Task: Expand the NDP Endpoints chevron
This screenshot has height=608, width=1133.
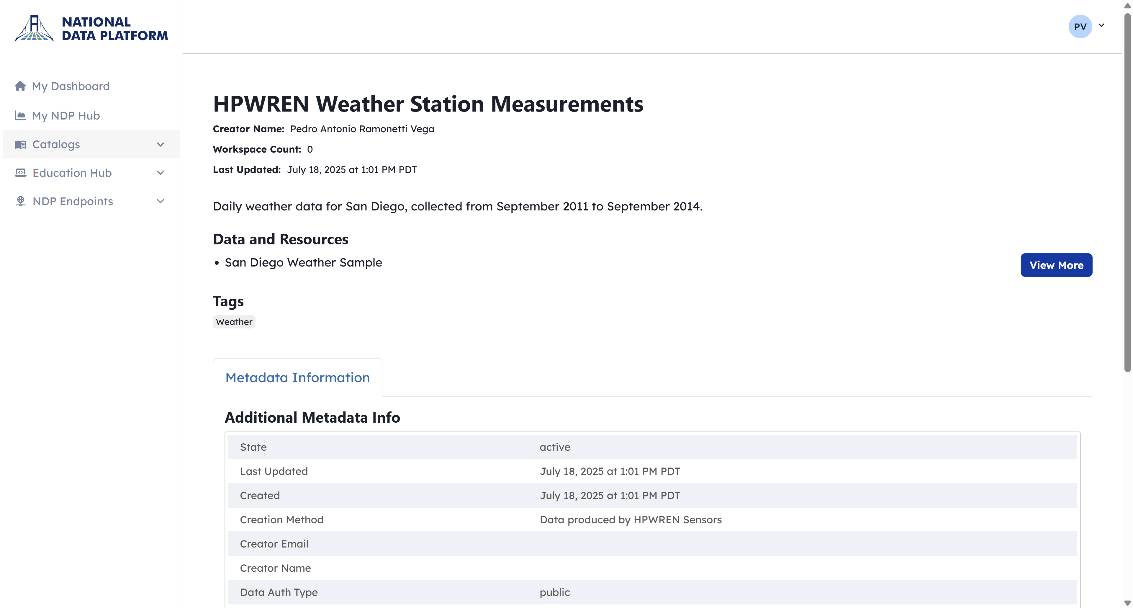Action: (161, 201)
